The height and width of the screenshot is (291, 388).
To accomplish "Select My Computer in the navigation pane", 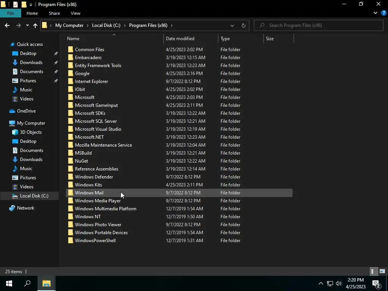I will (x=31, y=123).
